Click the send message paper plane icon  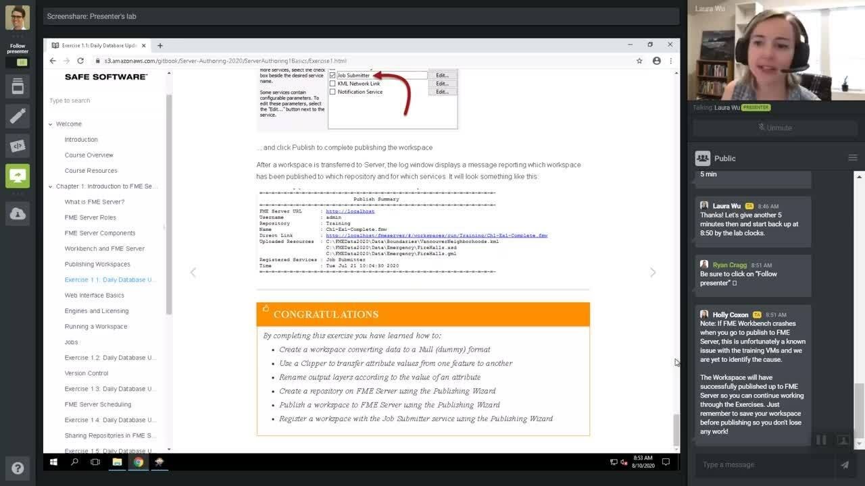pos(844,464)
